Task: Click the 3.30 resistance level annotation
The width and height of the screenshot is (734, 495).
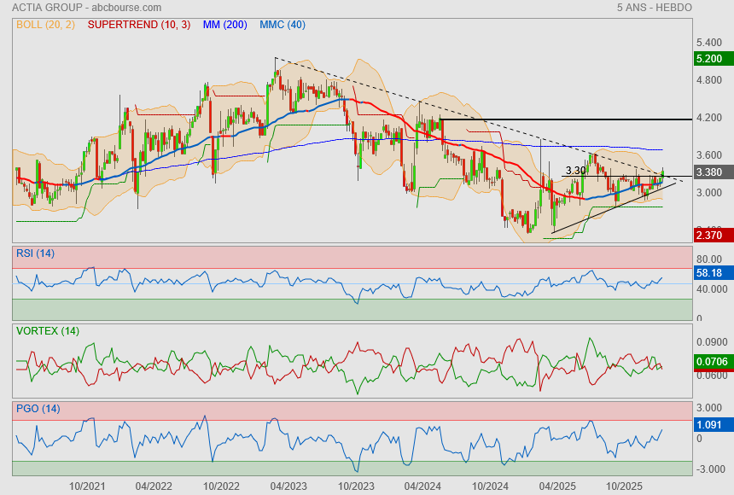Action: point(575,171)
